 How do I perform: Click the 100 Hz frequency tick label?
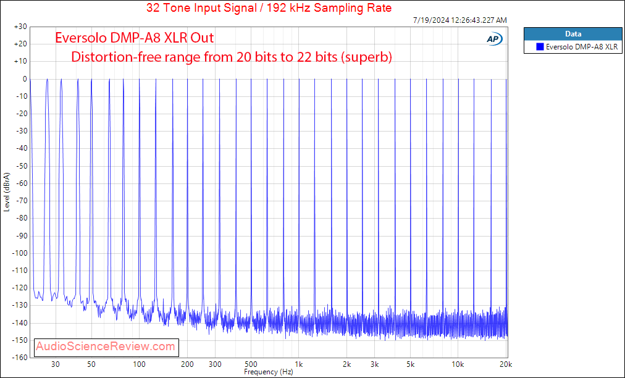pos(139,364)
